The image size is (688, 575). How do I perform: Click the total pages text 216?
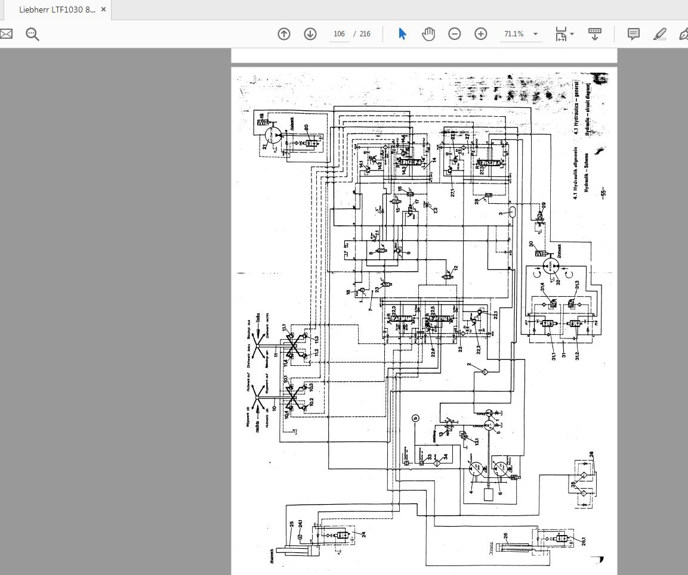[x=365, y=34]
